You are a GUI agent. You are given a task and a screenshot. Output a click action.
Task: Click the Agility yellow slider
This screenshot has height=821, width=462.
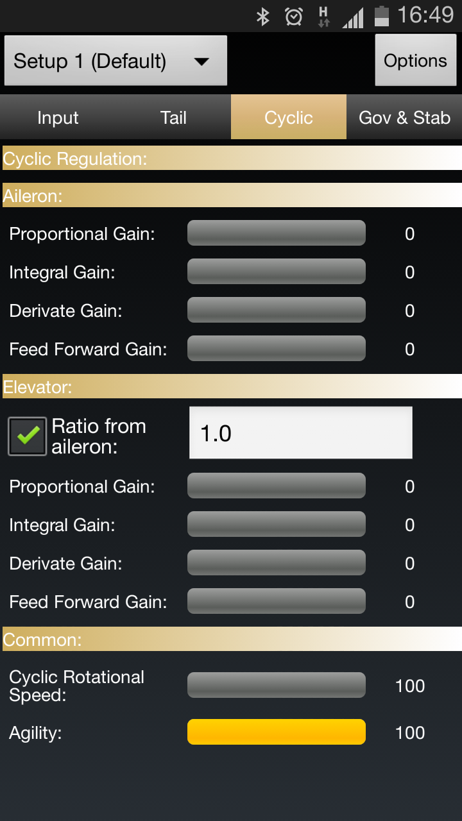pyautogui.click(x=277, y=732)
